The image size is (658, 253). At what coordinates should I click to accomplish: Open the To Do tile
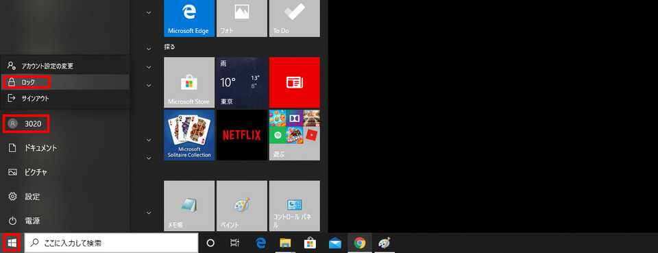pyautogui.click(x=294, y=19)
